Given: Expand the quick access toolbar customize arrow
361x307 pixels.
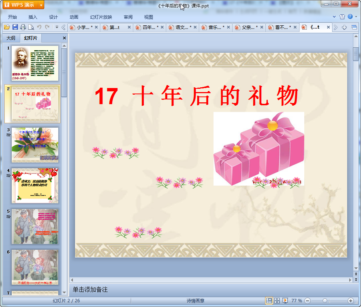Looking at the screenshot, I should [57, 27].
